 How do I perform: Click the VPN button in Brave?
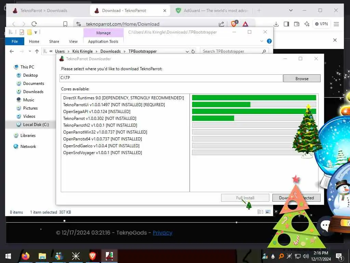coord(321,24)
